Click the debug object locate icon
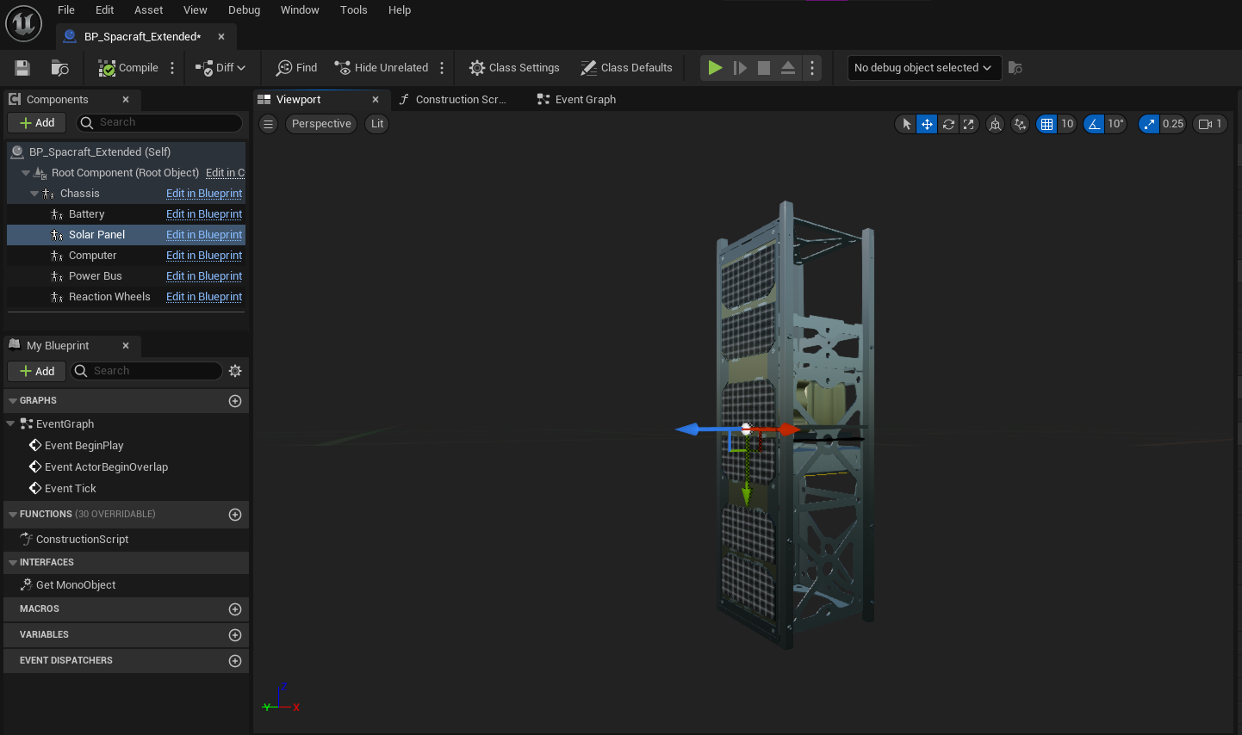Screen dimensions: 1242x735 (x=1015, y=68)
